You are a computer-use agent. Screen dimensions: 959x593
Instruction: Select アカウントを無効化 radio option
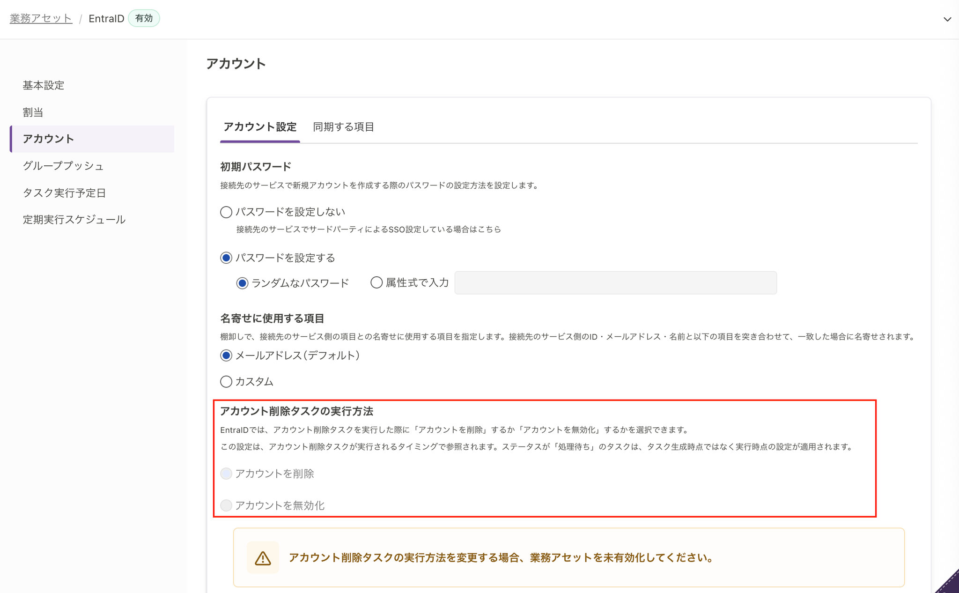point(226,505)
